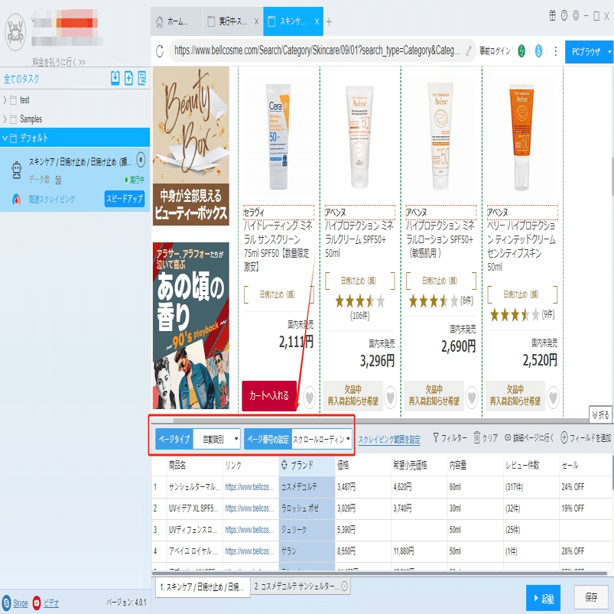Open settings gear icon in title bar
This screenshot has width=614, height=614.
click(x=576, y=15)
